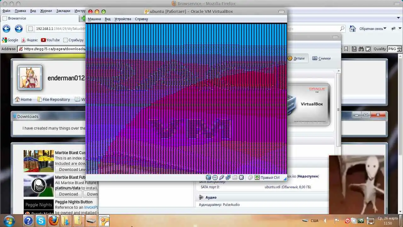The image size is (403, 227).
Task: Open the Устройства menu in VirtualBox
Action: click(123, 19)
